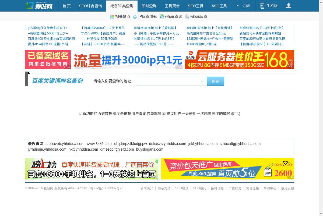
Task: Select the 域名/IP类查询 tab
Action: (122, 6)
